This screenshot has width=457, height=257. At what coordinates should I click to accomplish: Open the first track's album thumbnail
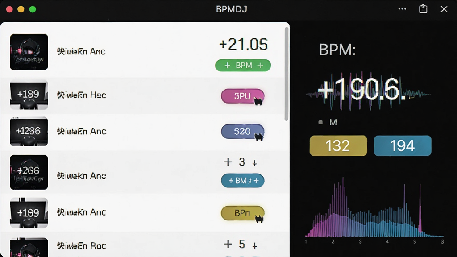click(x=29, y=52)
